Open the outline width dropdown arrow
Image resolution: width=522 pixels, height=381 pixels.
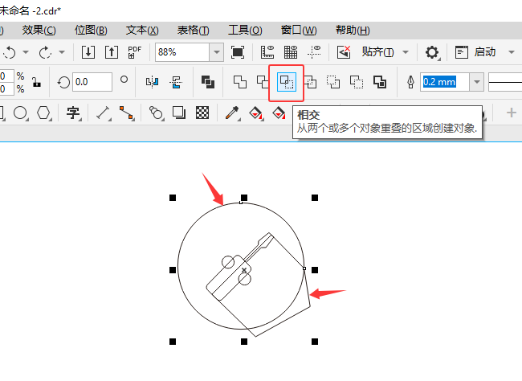(x=477, y=82)
